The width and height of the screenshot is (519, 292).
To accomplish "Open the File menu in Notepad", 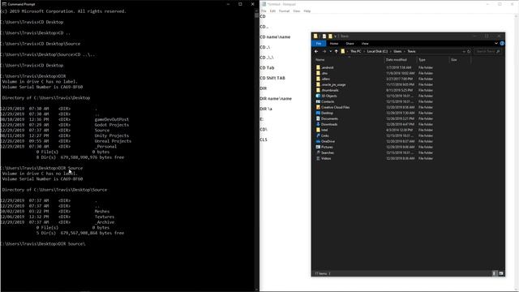I will coord(264,11).
